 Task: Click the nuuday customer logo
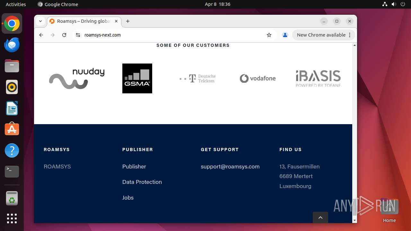pyautogui.click(x=77, y=79)
